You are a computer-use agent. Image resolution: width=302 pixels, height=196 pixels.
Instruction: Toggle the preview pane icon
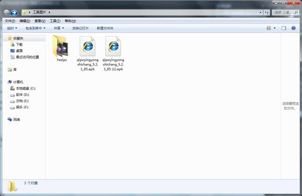click(x=284, y=28)
